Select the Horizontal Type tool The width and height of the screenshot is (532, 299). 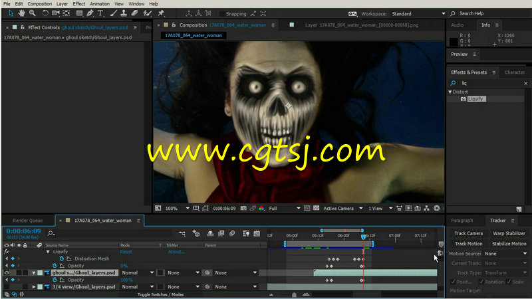[100, 13]
